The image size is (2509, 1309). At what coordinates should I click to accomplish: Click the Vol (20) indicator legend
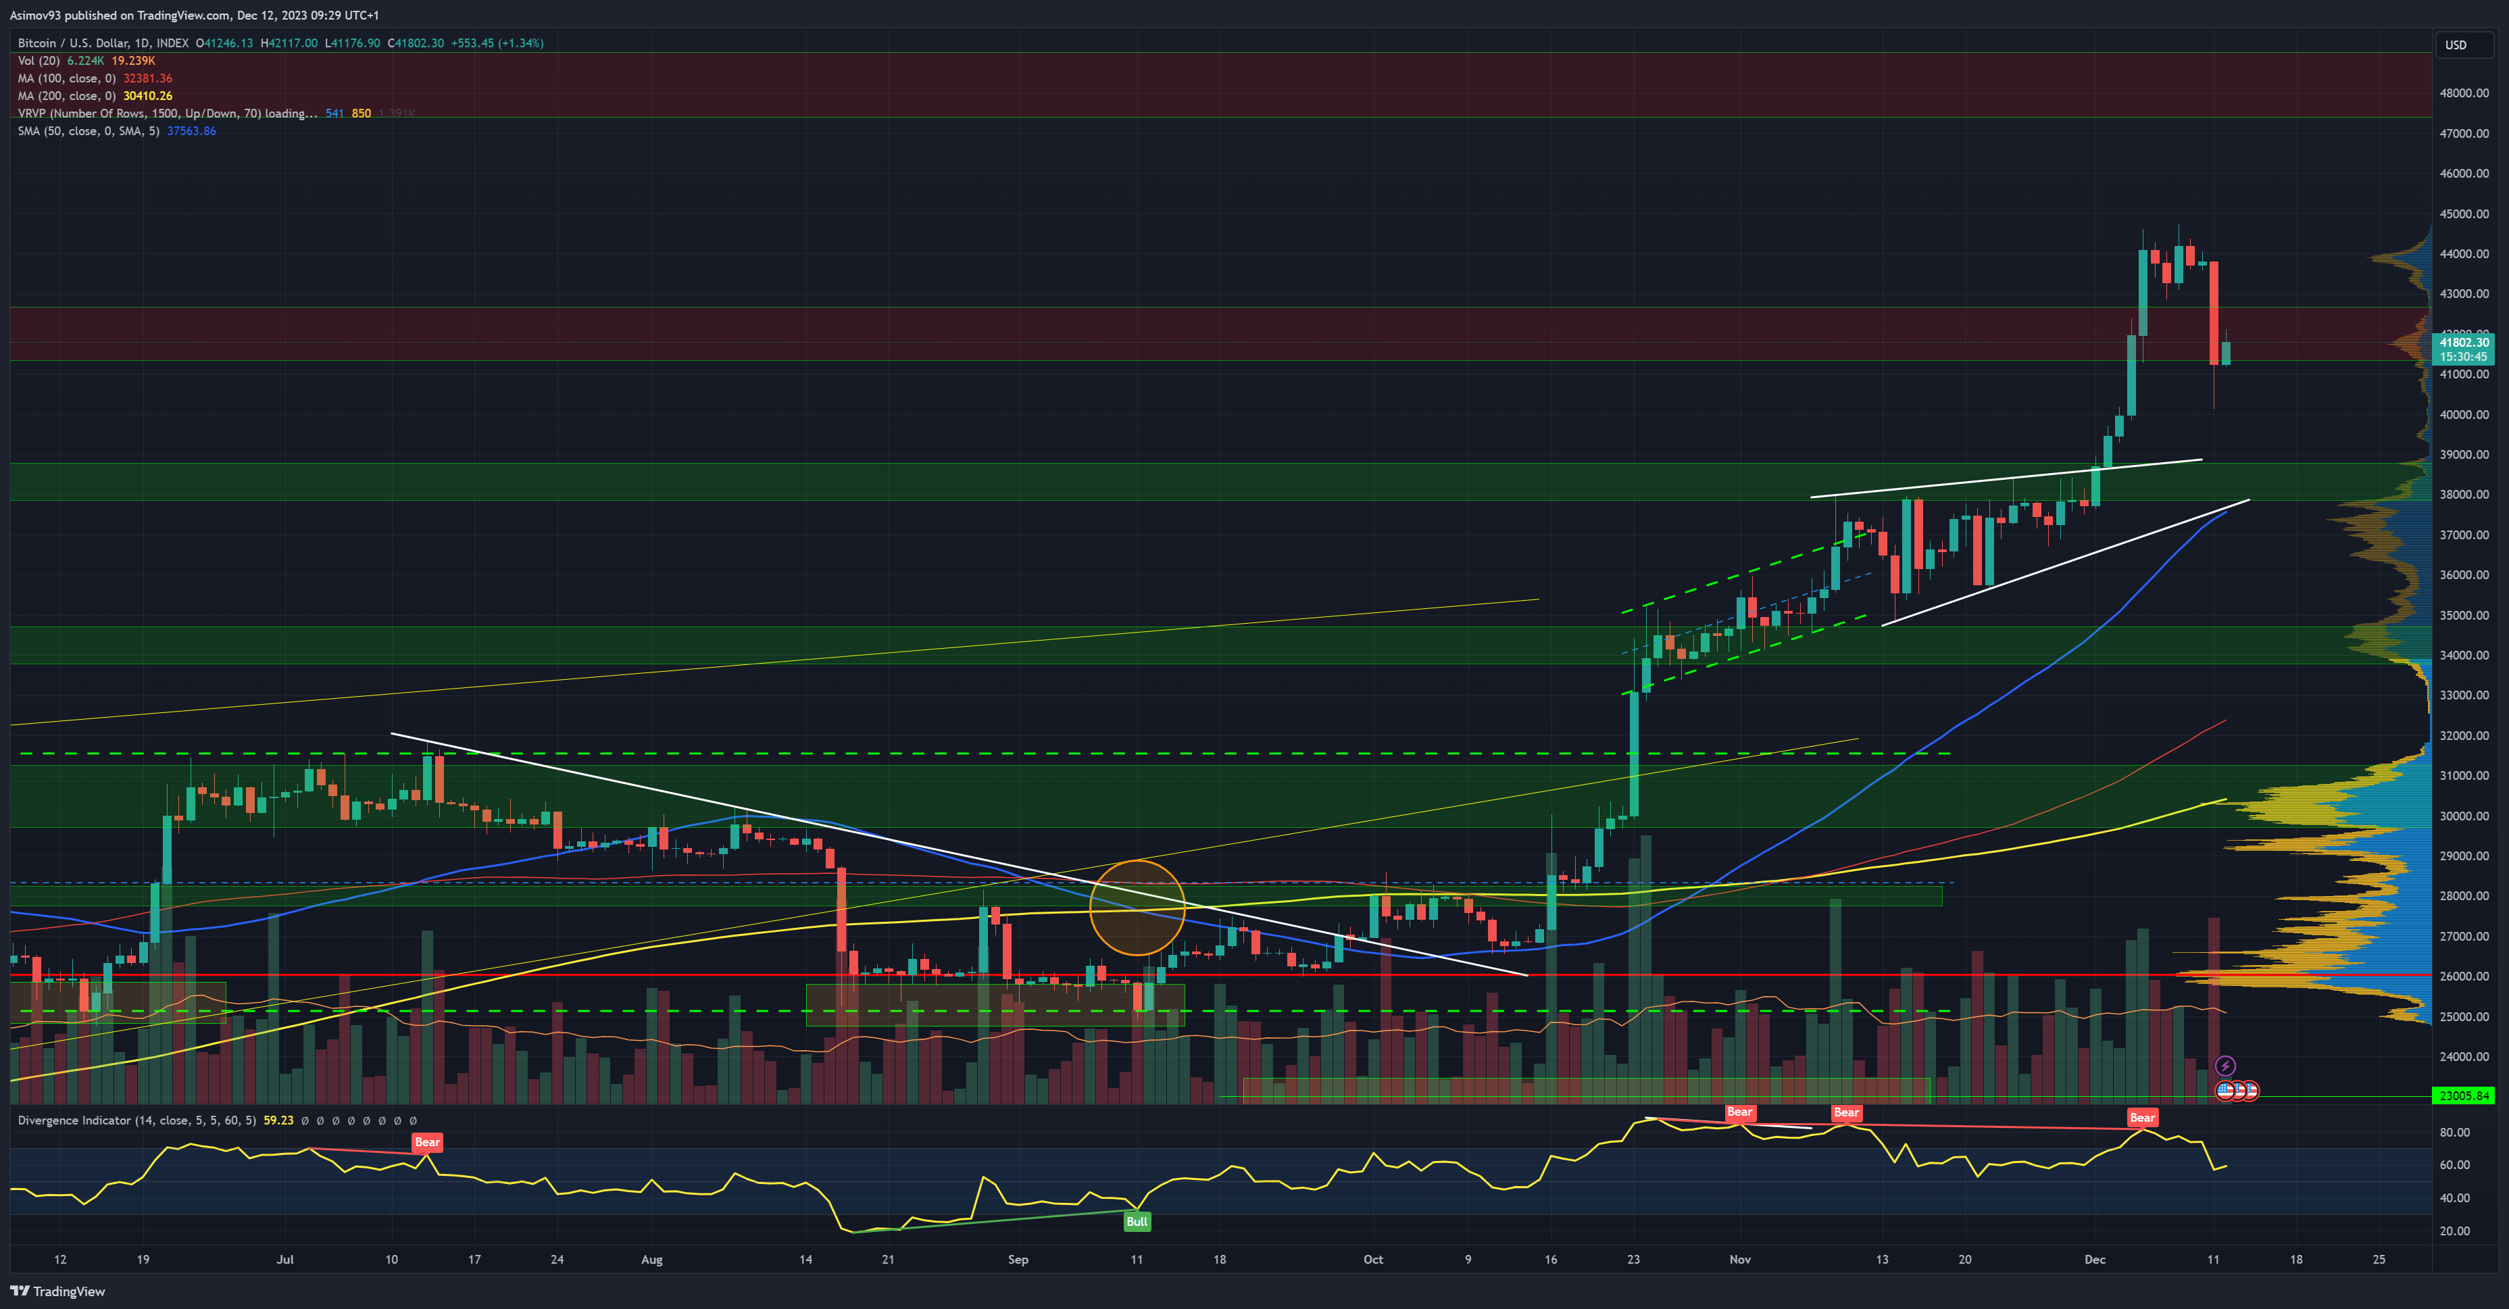pos(39,60)
